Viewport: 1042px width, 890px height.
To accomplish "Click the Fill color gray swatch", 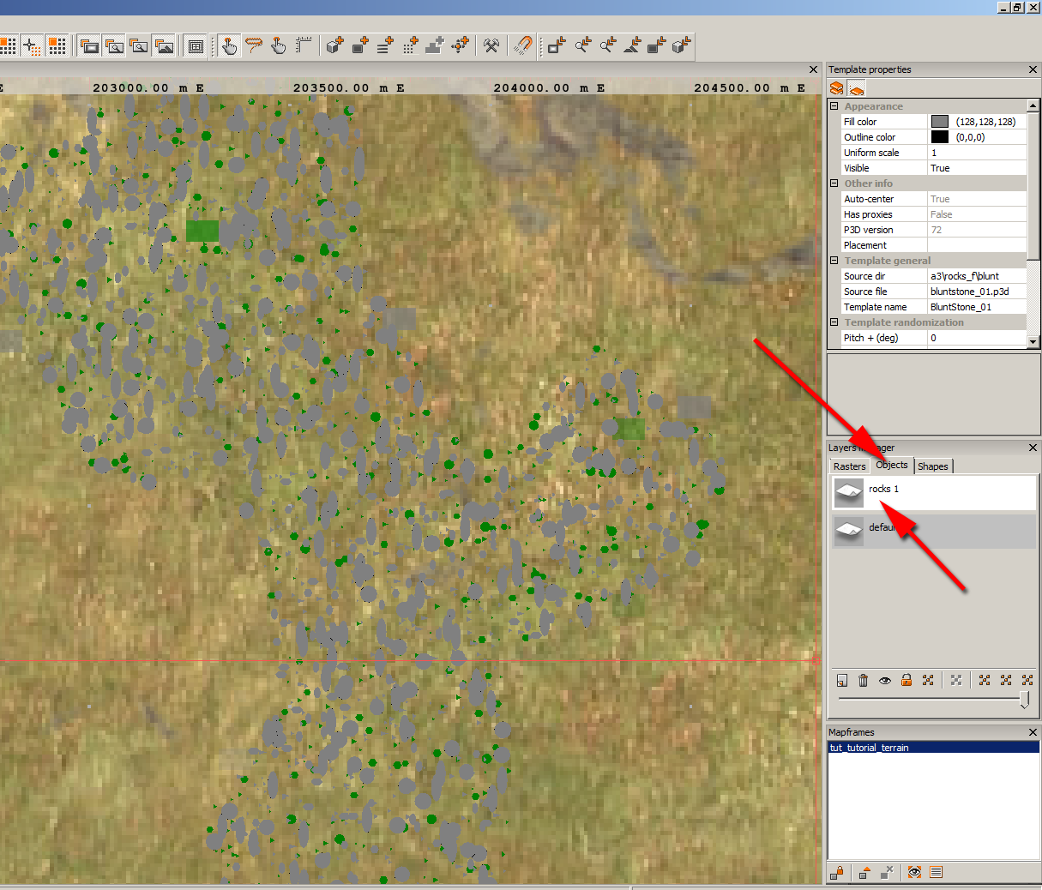I will pos(940,122).
